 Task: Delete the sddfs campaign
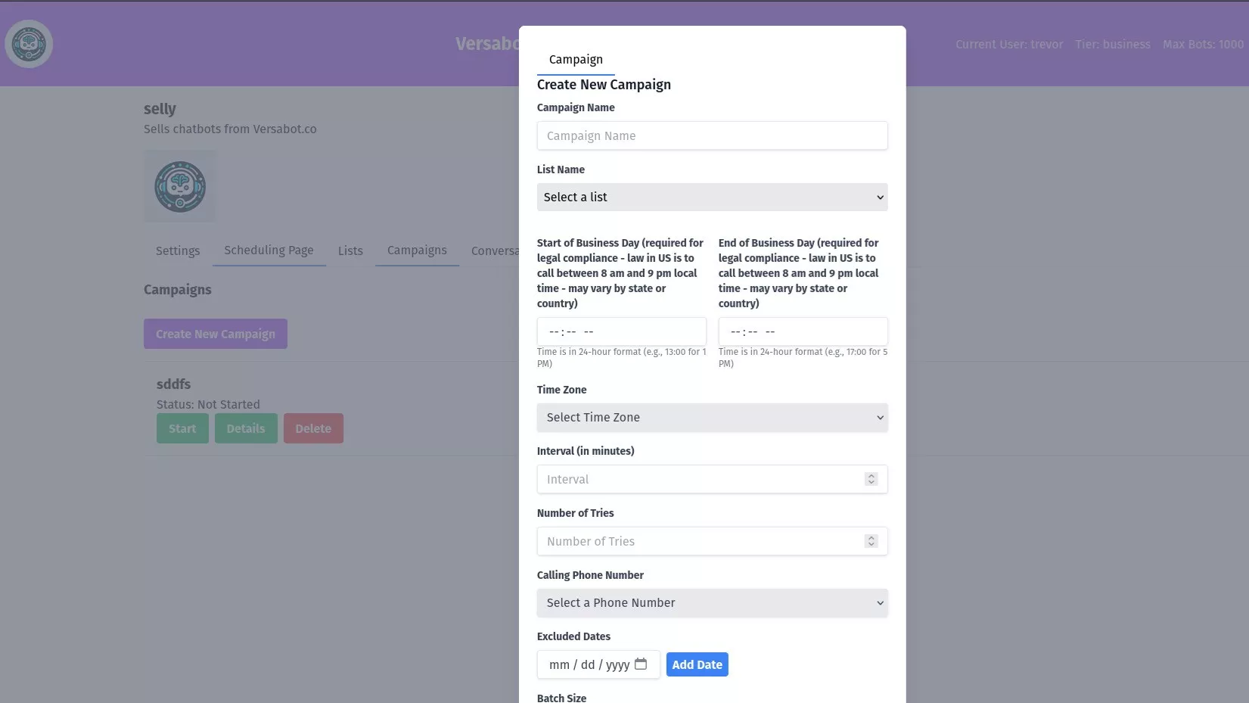(x=313, y=428)
